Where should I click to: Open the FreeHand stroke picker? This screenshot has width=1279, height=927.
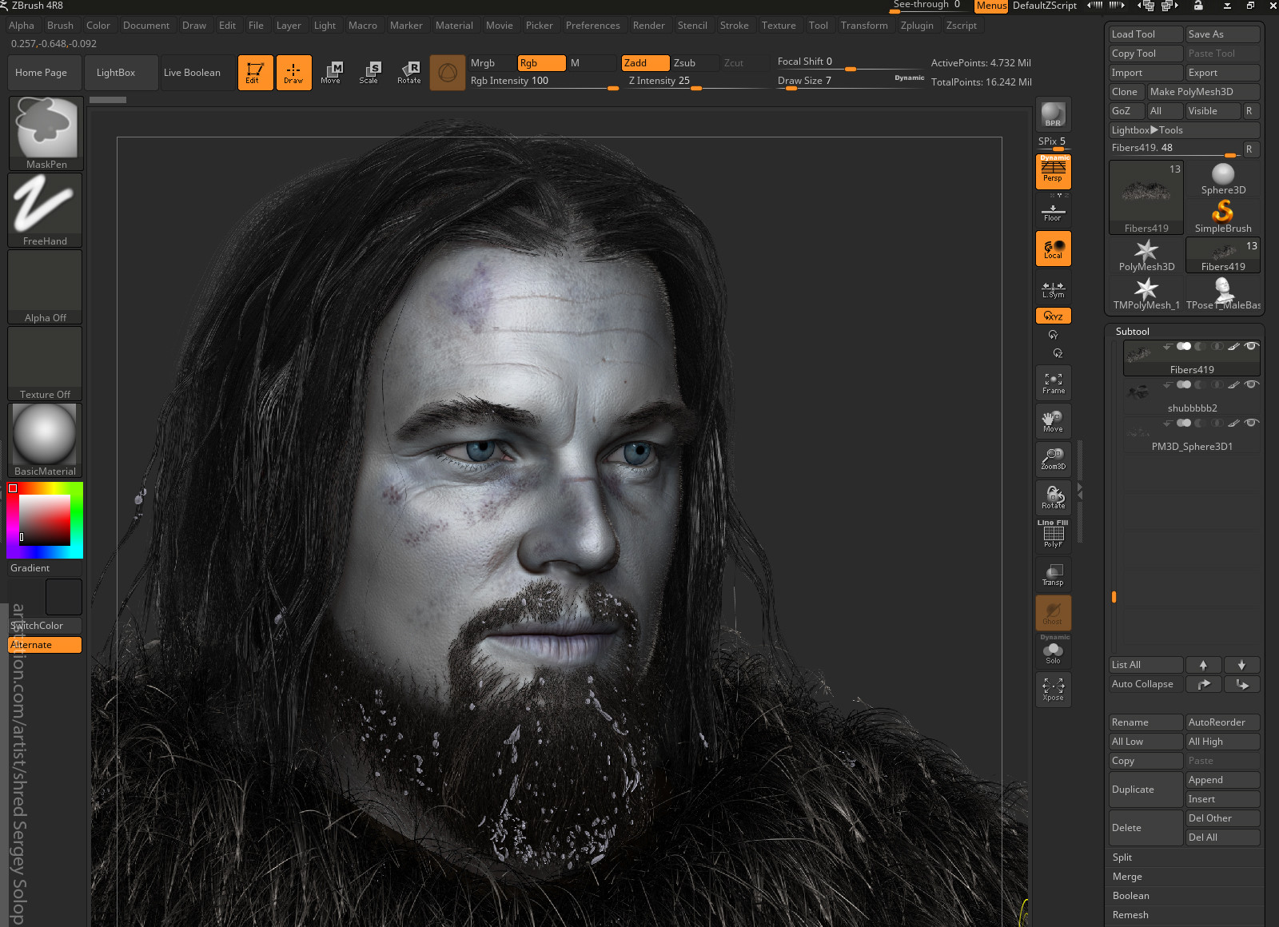(46, 210)
